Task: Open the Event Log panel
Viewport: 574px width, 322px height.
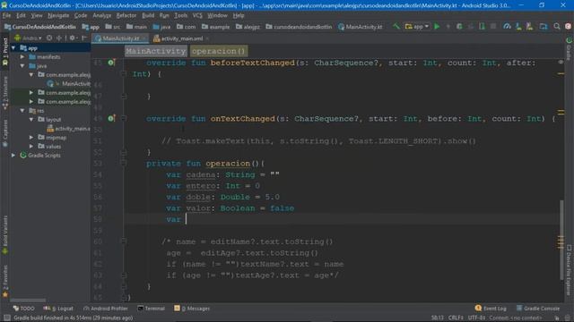Action: coord(491,309)
